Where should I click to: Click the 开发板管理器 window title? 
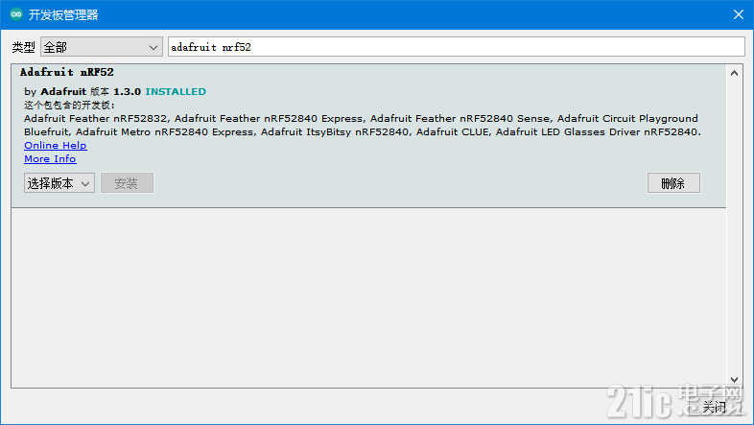point(63,15)
